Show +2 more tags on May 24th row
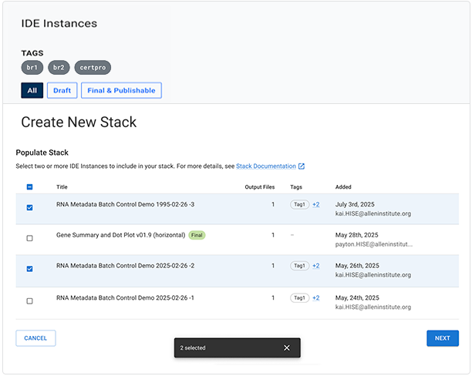This screenshot has height=376, width=472. 315,297
